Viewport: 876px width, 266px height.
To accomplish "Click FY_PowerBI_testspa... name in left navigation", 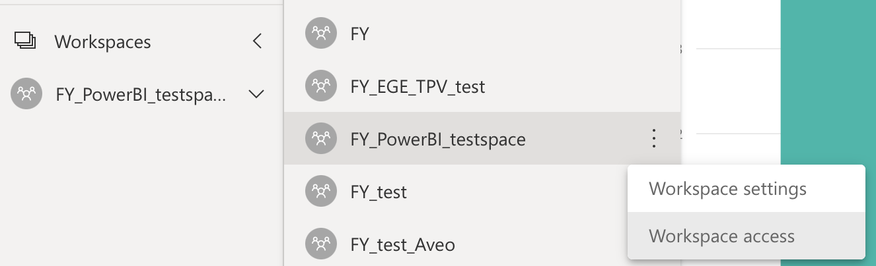I will (x=141, y=95).
